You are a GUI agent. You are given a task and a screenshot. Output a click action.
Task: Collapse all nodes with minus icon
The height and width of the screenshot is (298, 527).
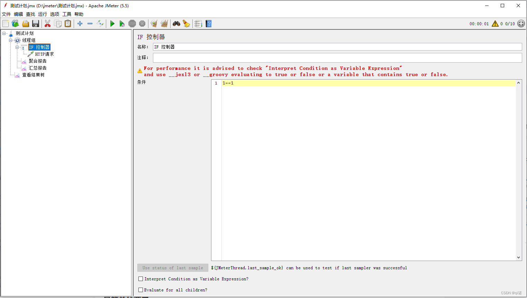(90, 24)
